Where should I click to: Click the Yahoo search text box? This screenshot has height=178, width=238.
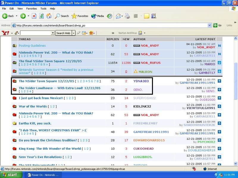point(36,33)
